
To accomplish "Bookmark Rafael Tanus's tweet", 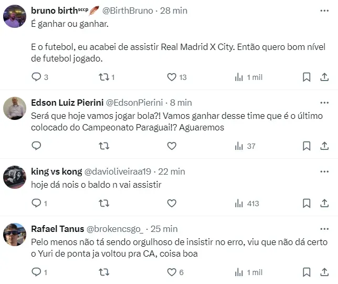I will point(307,272).
